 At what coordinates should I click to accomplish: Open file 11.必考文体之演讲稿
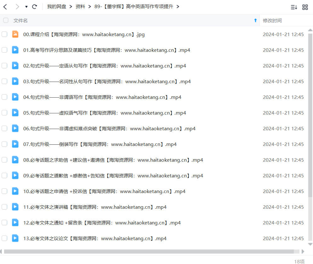(x=95, y=207)
